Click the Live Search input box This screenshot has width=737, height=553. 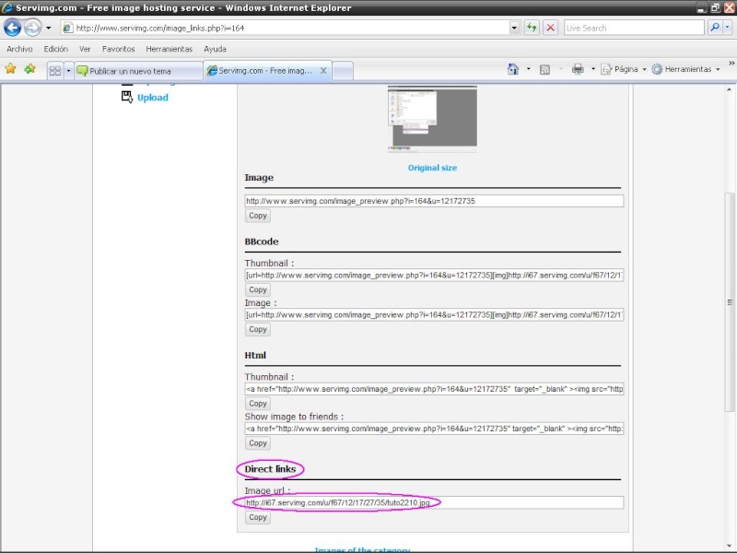pyautogui.click(x=634, y=29)
